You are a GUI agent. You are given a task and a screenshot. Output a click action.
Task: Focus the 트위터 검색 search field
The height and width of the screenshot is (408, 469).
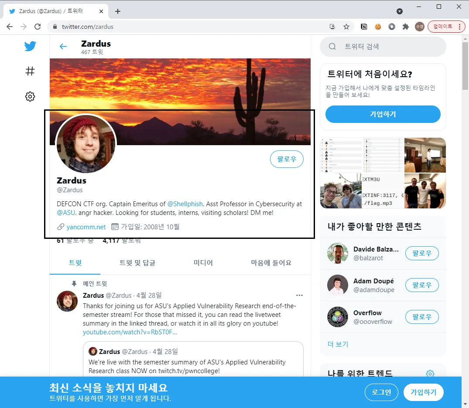pos(383,46)
